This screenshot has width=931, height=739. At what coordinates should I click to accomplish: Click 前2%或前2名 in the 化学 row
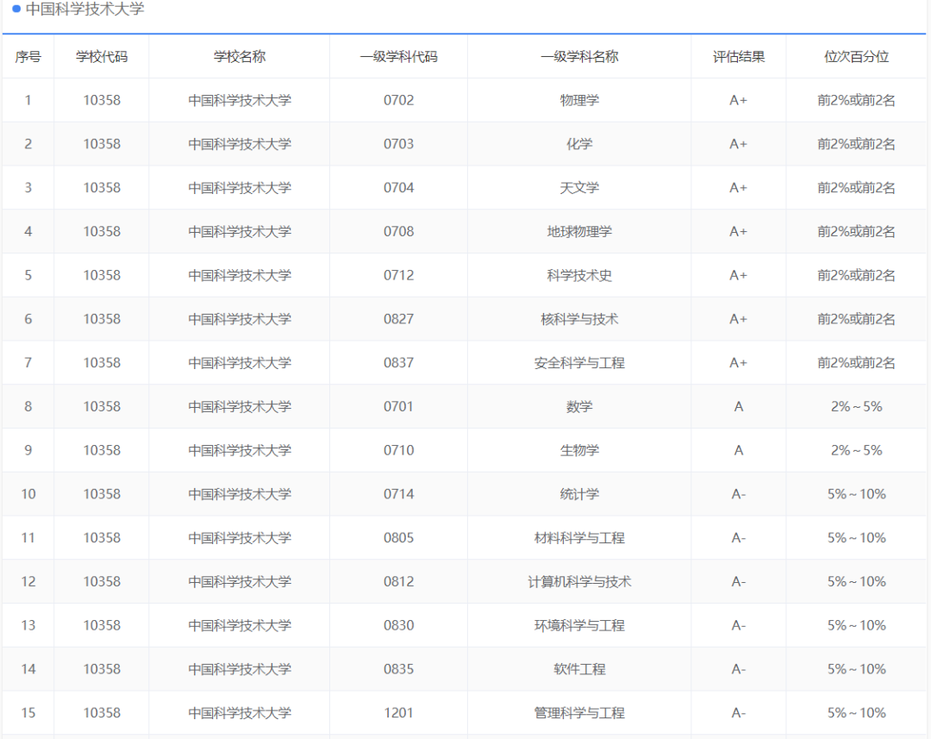coord(856,144)
